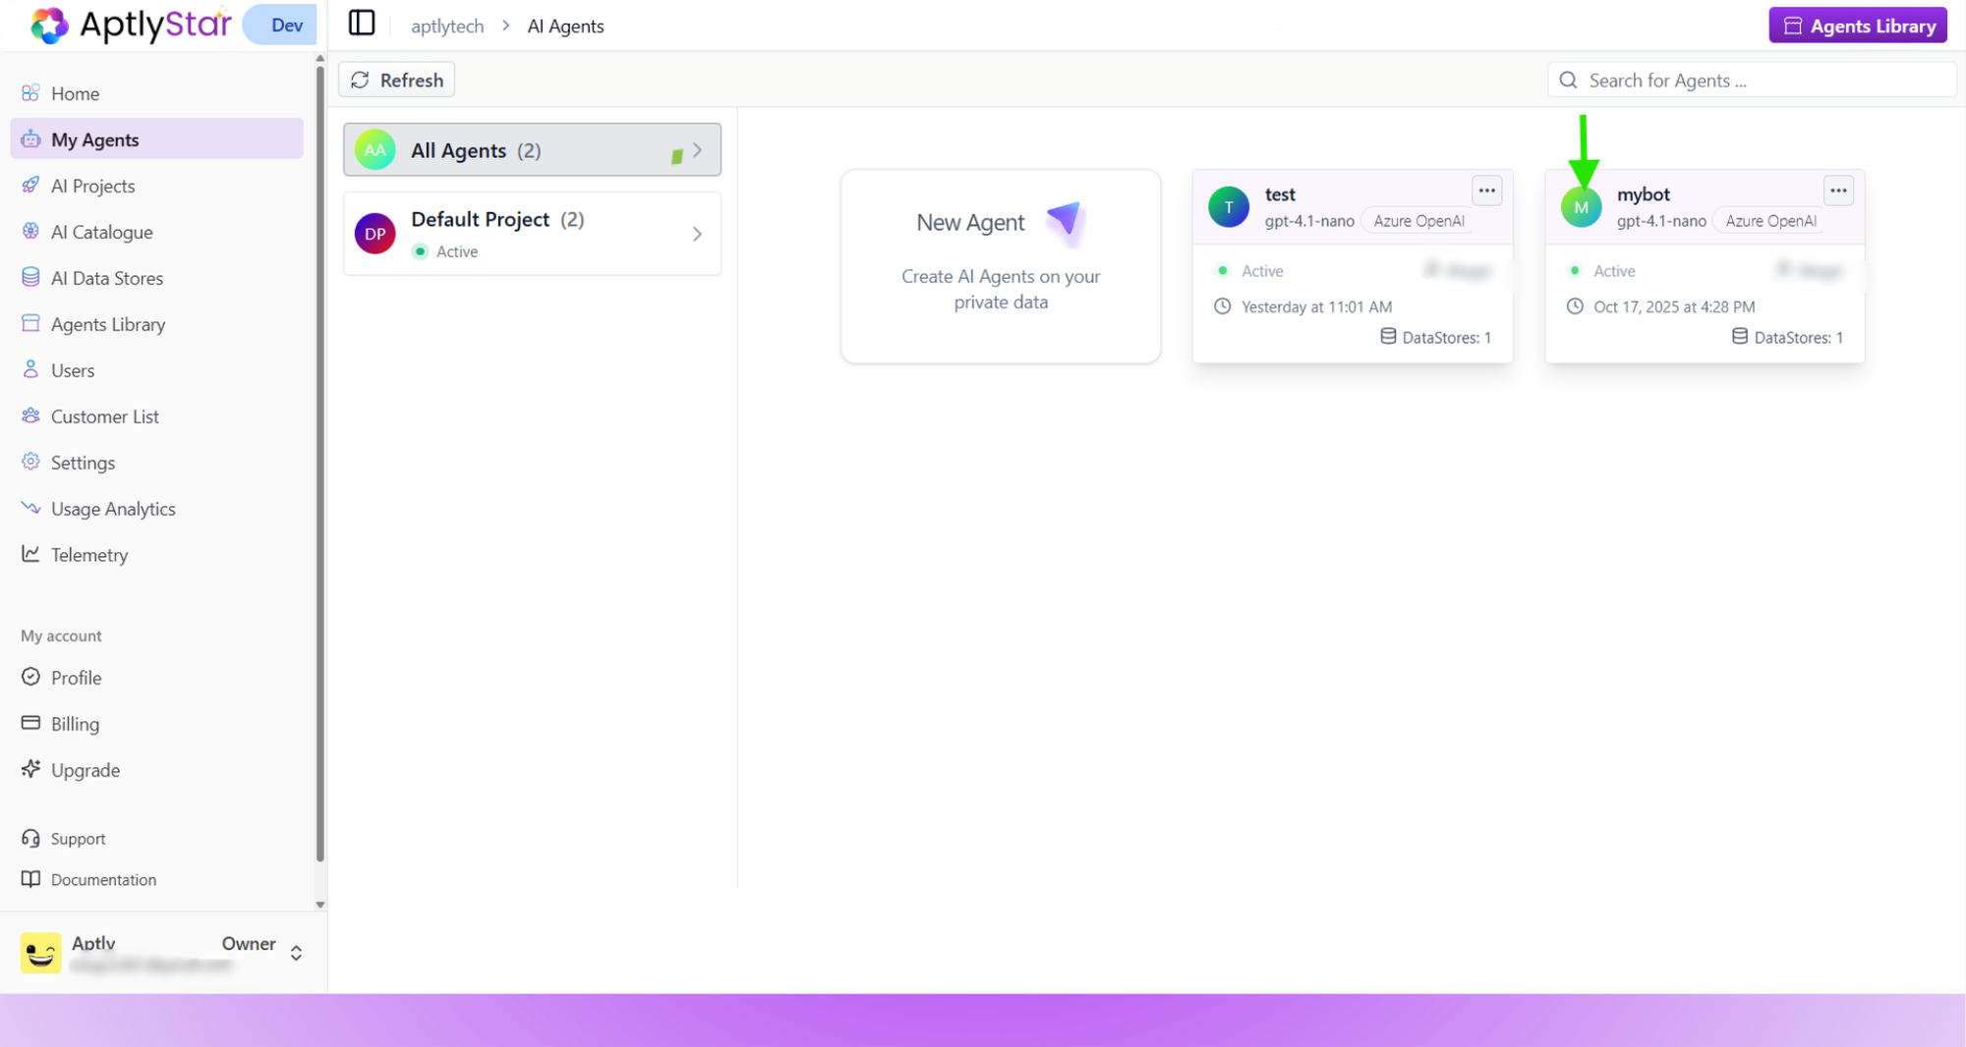Viewport: 1966px width, 1047px height.
Task: Click the Agents Library purple button
Action: (1858, 26)
